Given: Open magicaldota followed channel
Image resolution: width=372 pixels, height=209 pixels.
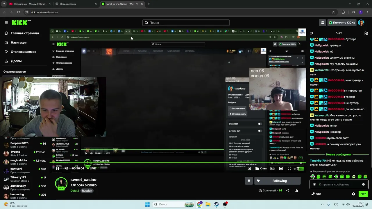Looking at the screenshot, I should pos(25,162).
